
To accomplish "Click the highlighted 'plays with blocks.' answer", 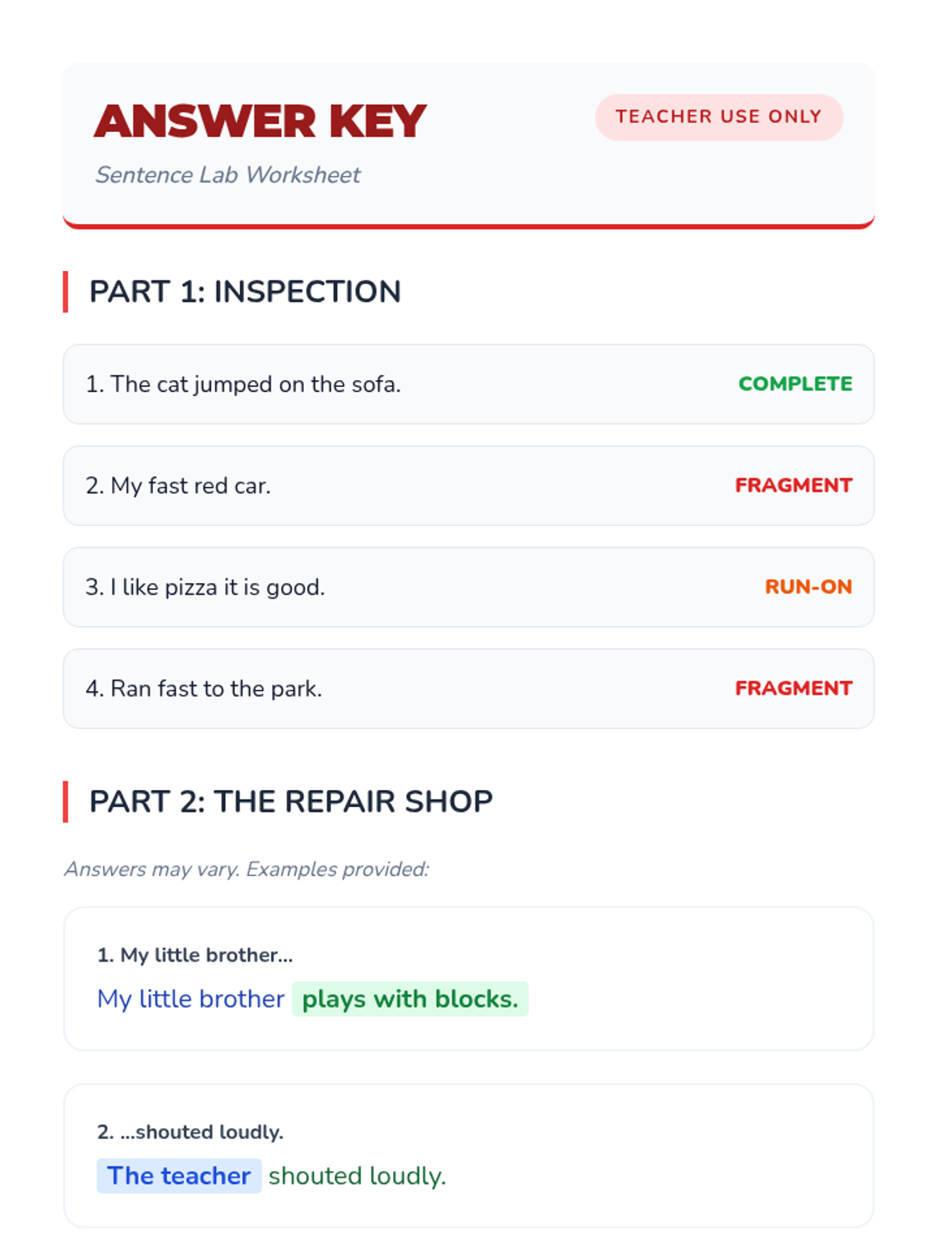I will pos(410,999).
